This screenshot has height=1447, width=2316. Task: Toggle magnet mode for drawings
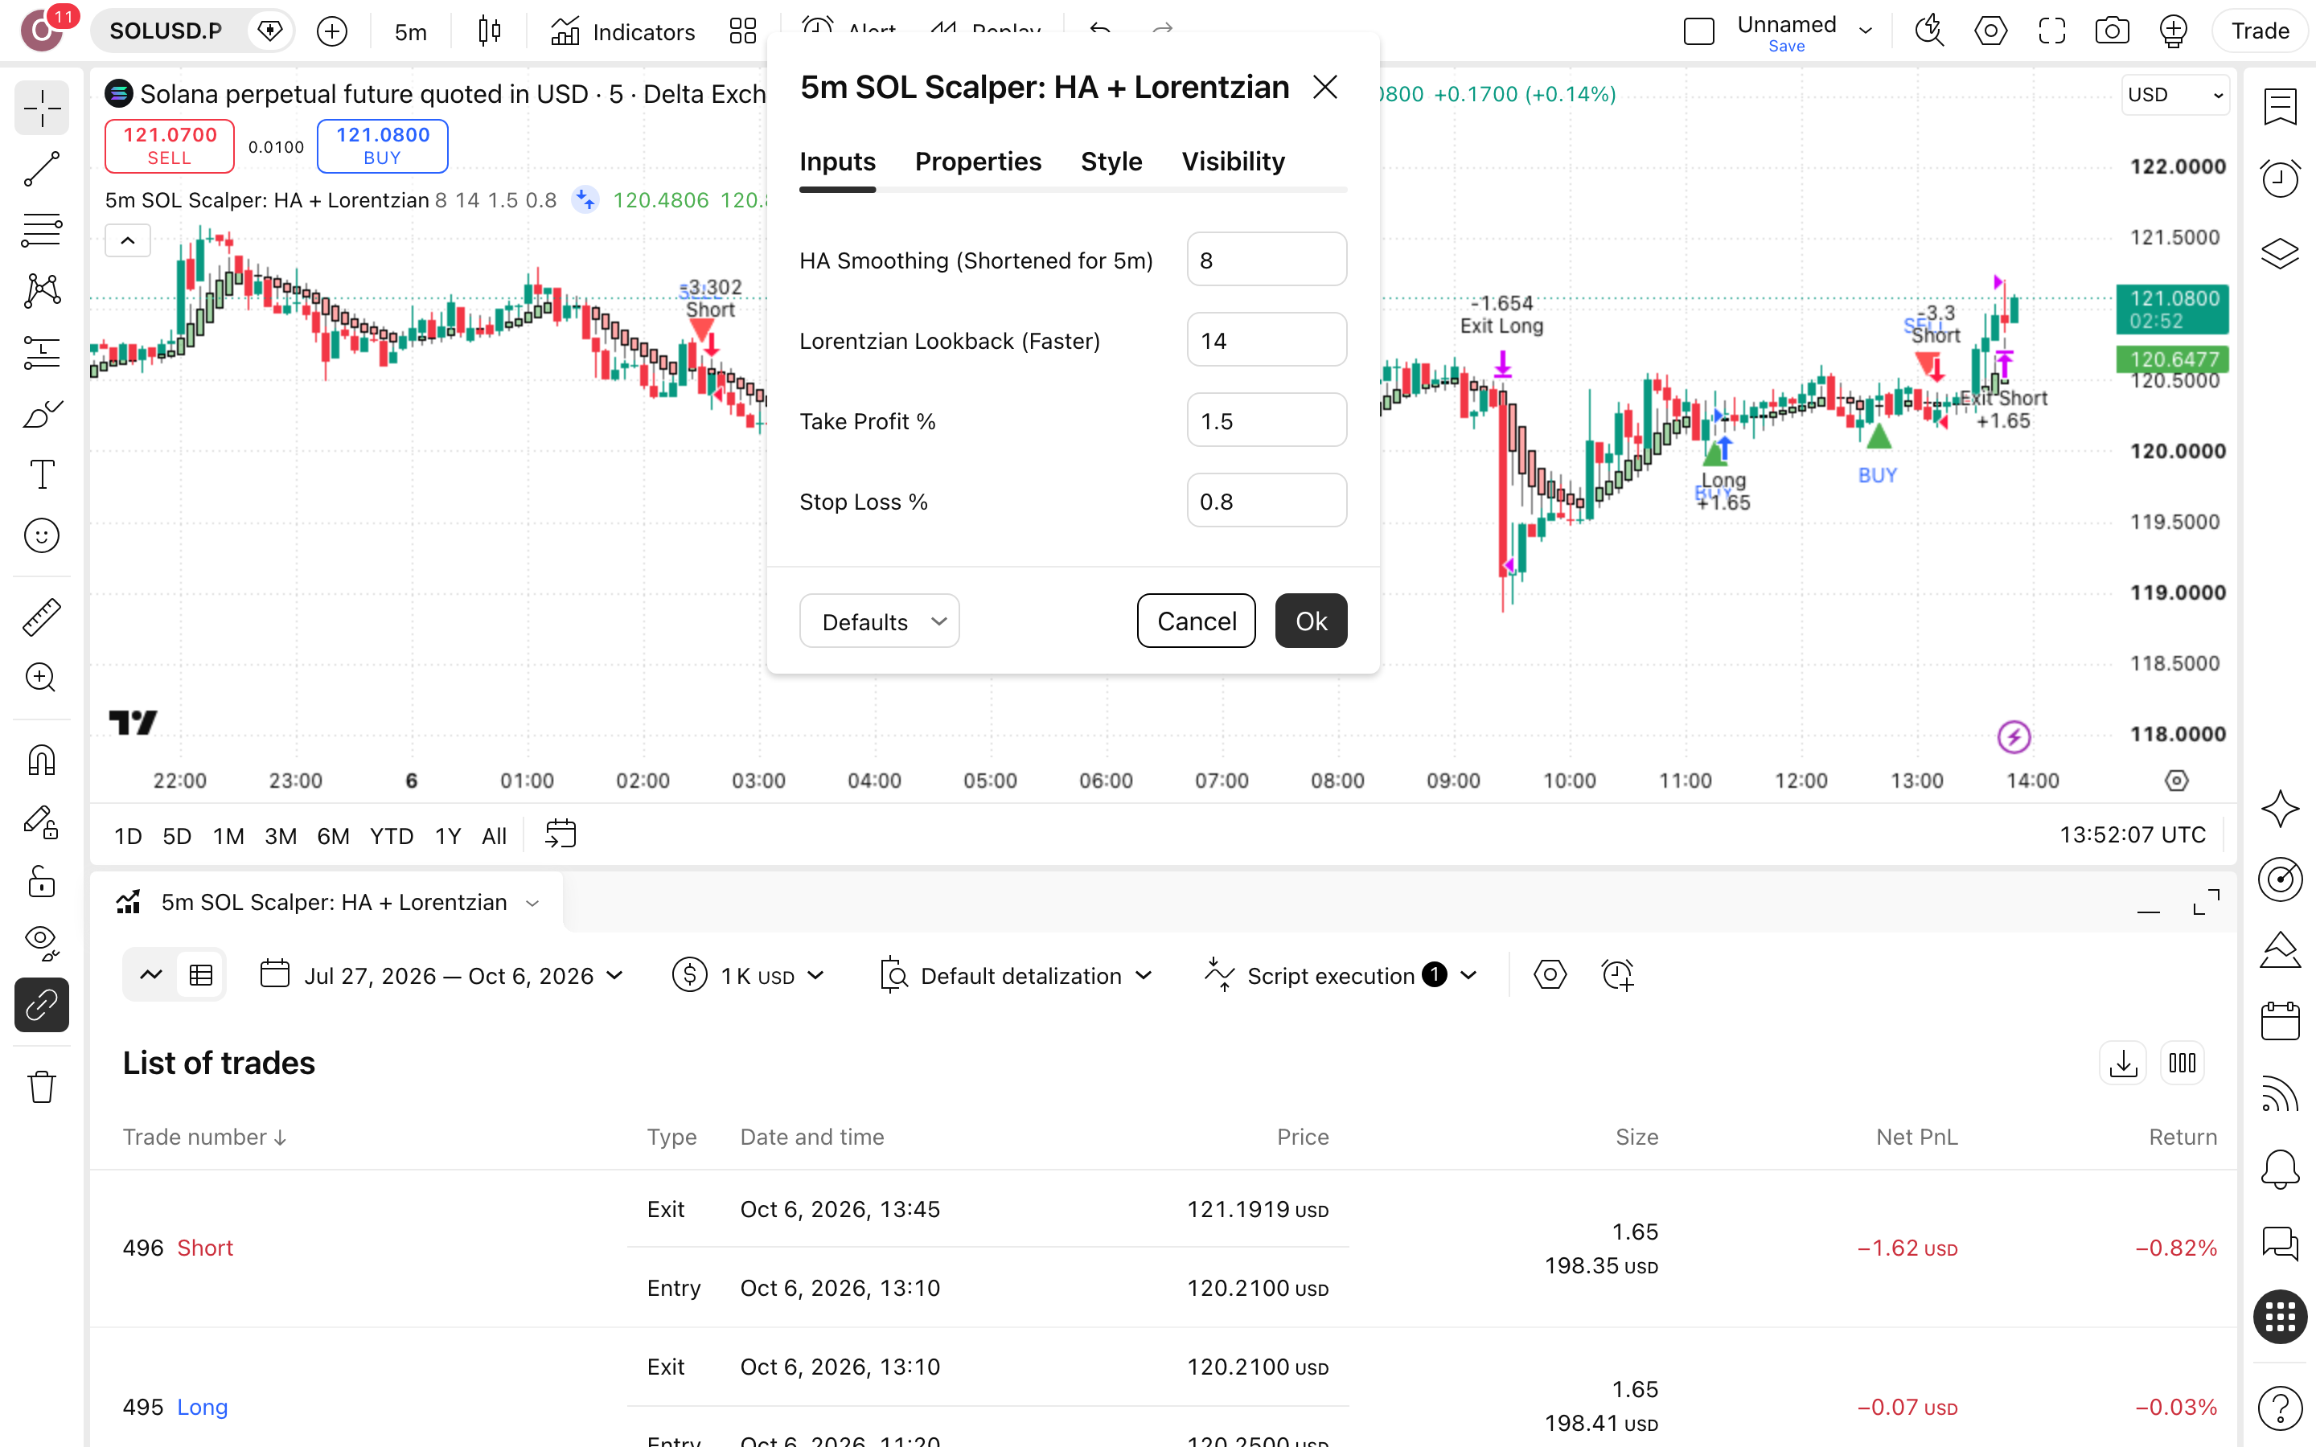tap(41, 760)
